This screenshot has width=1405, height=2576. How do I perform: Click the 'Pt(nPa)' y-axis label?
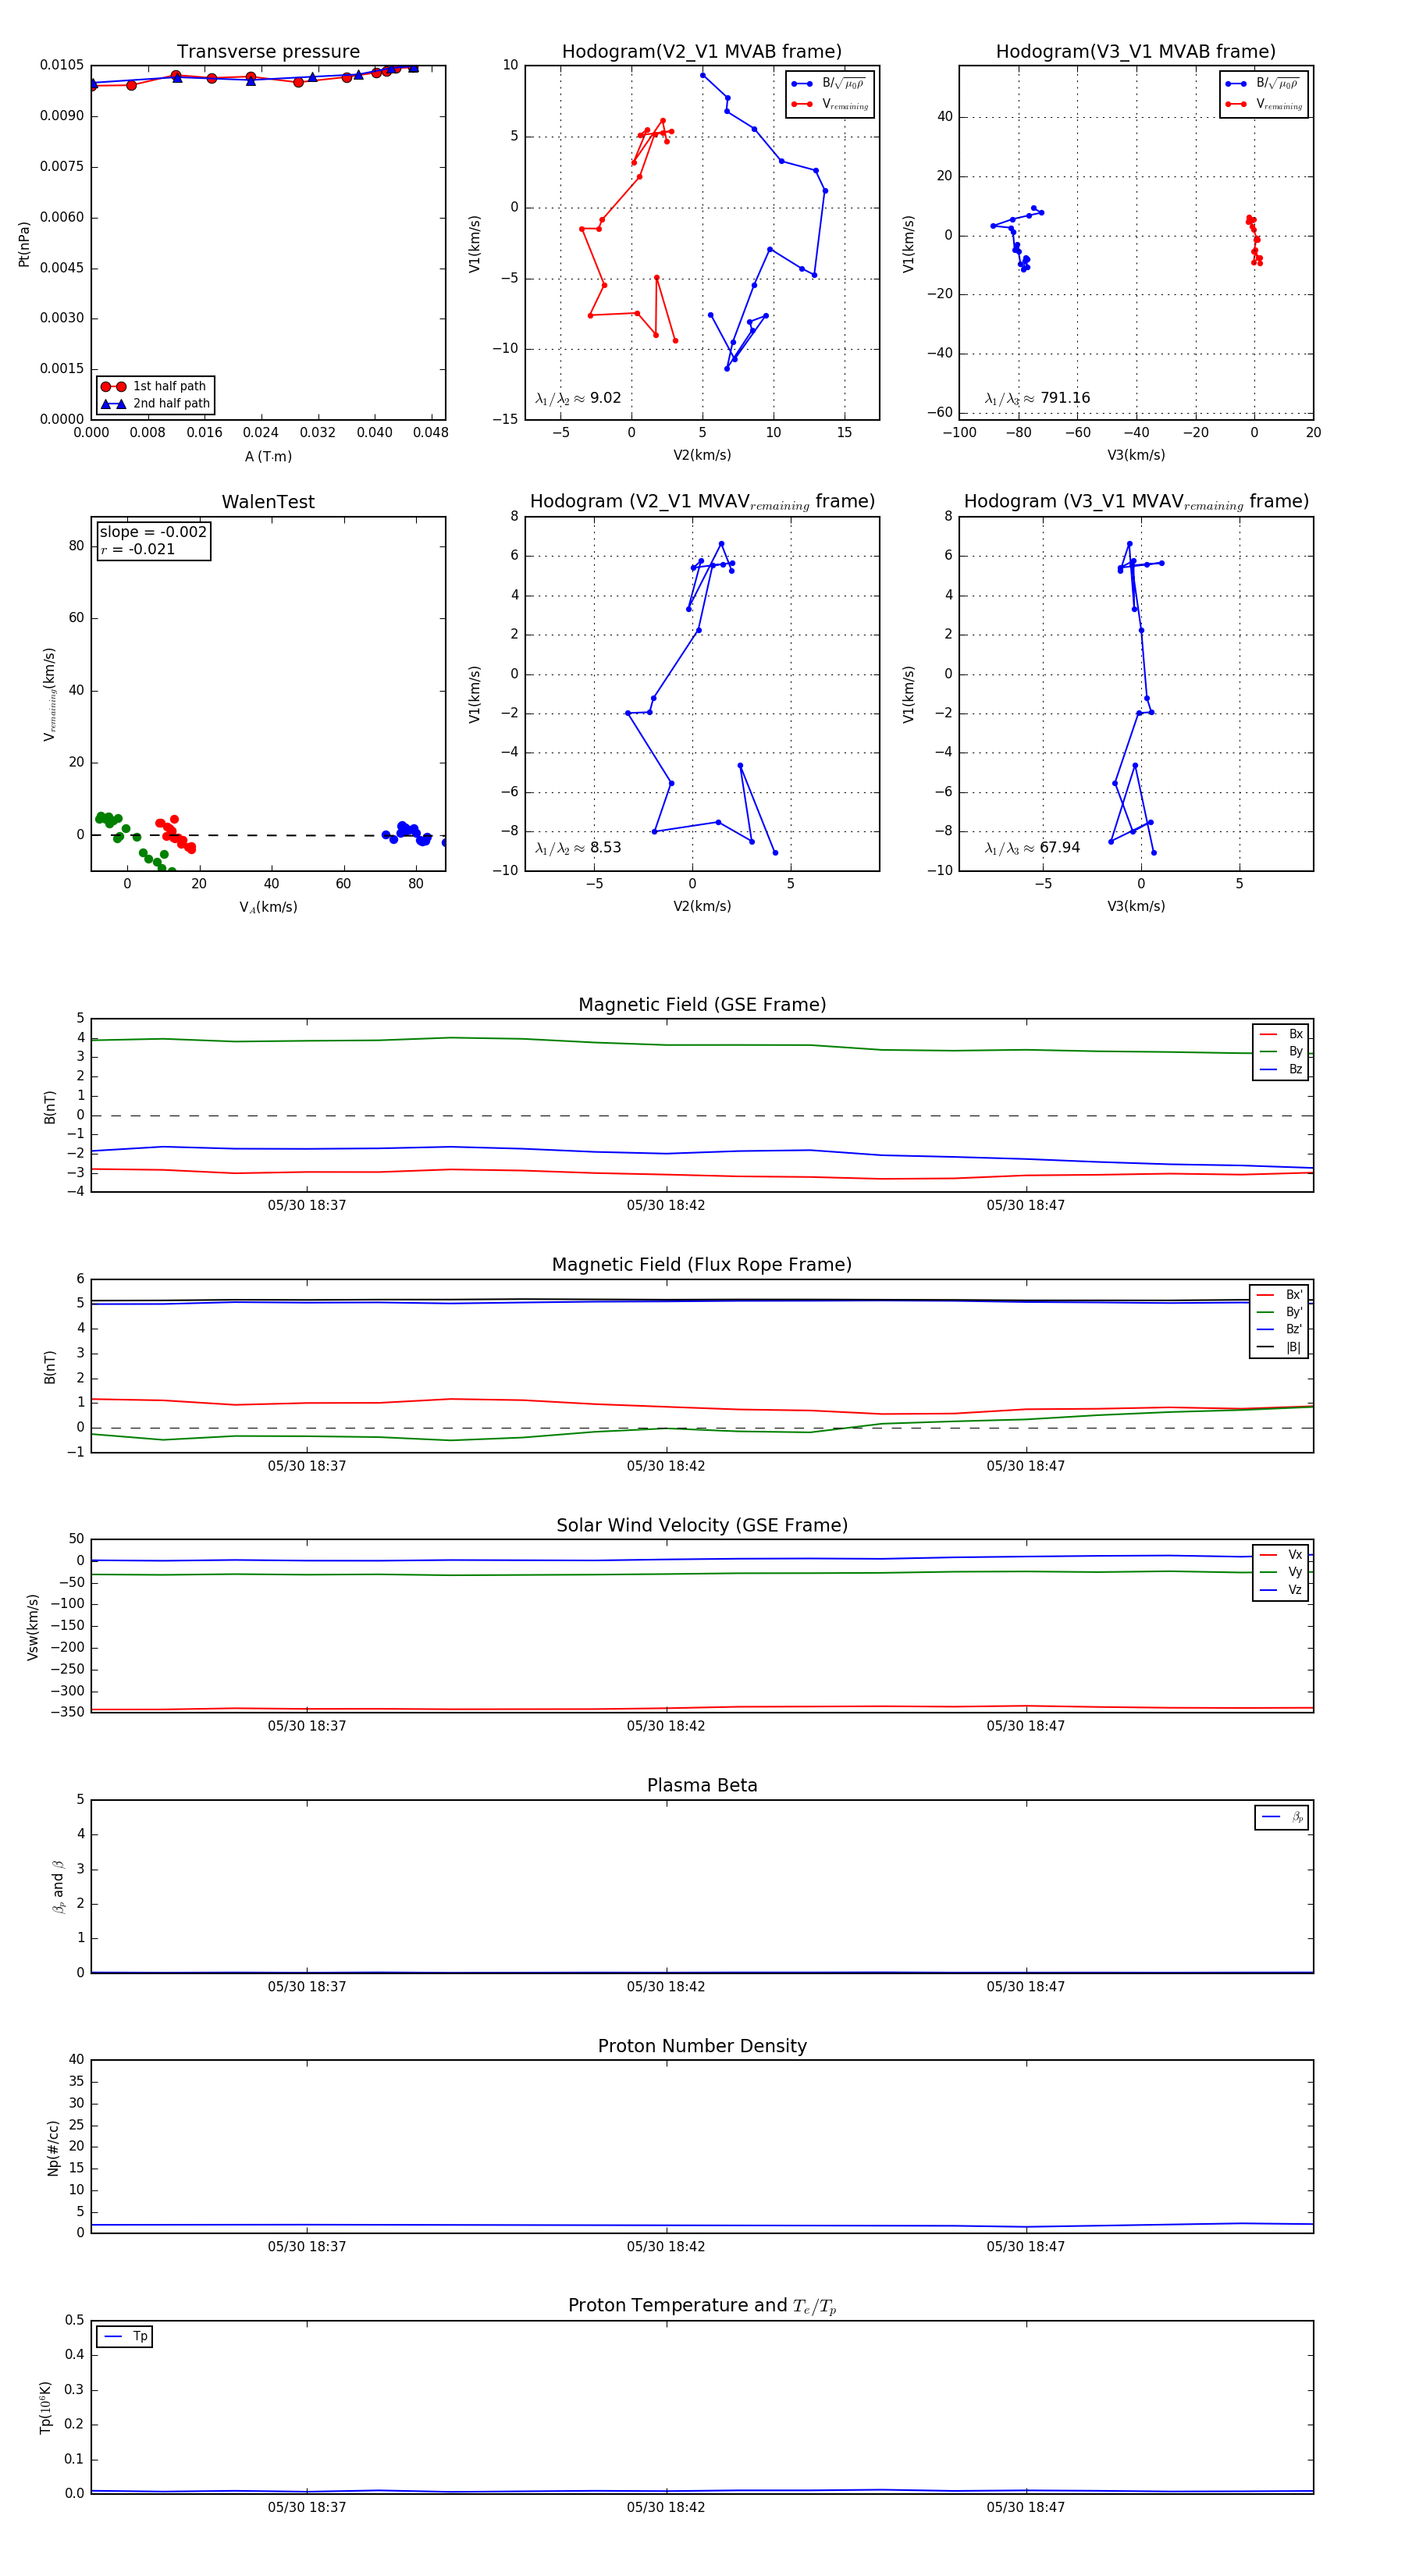(24, 243)
